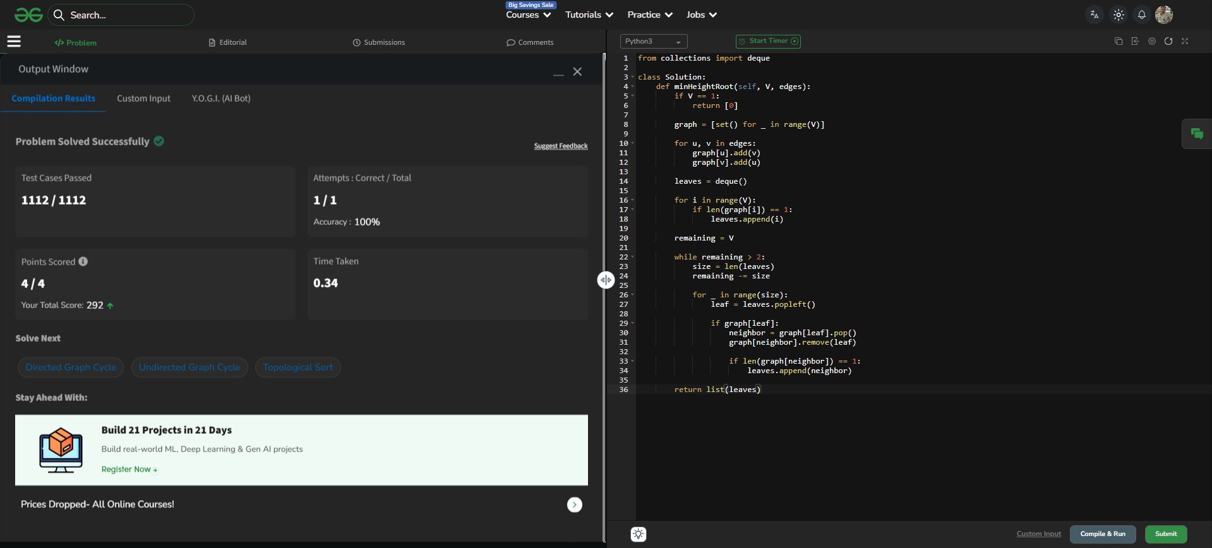Expand the Tutorials dropdown menu
This screenshot has height=548, width=1212.
pos(589,15)
